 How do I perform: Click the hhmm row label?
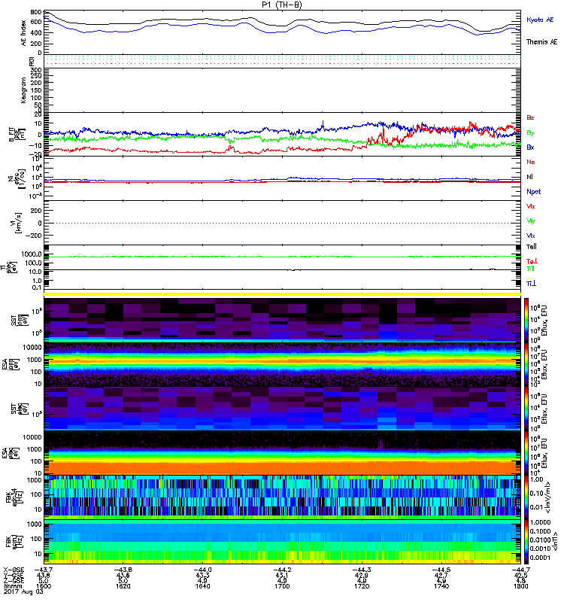tap(12, 586)
